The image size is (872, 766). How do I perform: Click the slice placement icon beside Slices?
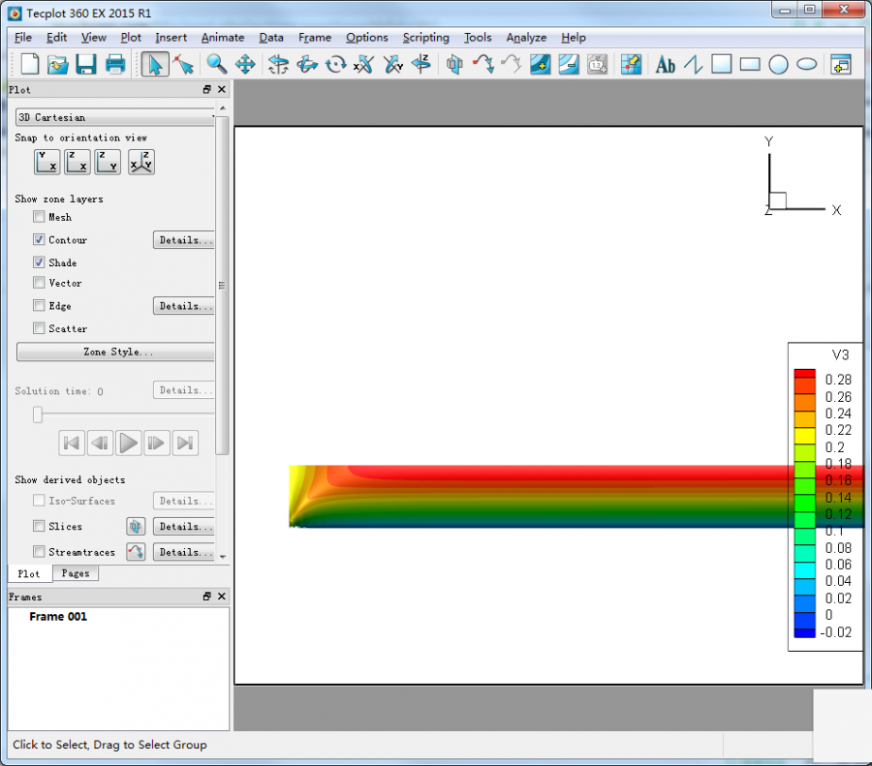[136, 527]
